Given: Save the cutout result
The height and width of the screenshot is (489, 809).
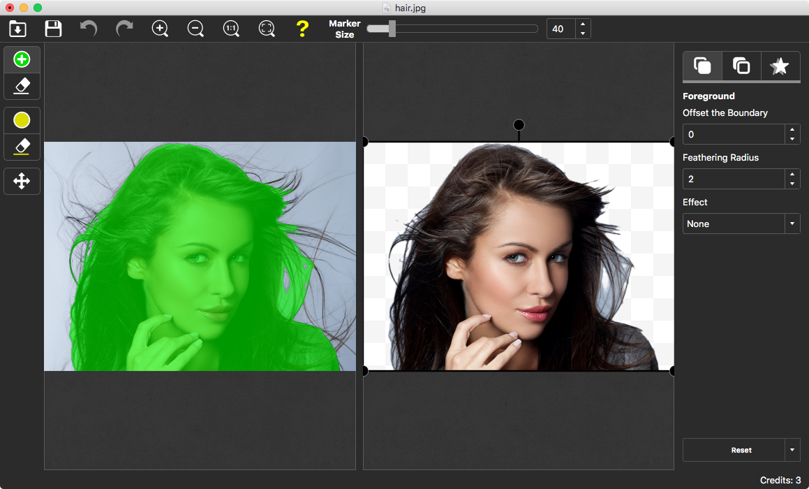Looking at the screenshot, I should click(52, 29).
